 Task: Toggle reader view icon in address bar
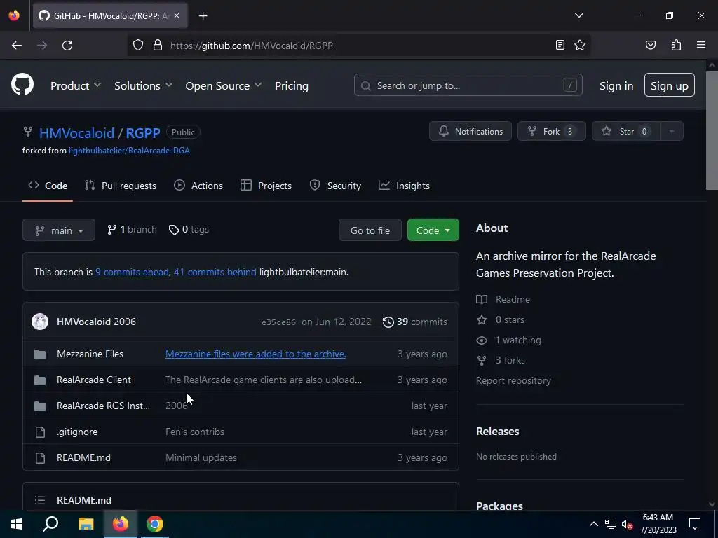click(560, 45)
